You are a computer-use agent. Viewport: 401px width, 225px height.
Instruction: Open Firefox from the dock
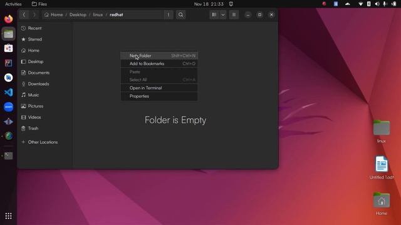8,19
